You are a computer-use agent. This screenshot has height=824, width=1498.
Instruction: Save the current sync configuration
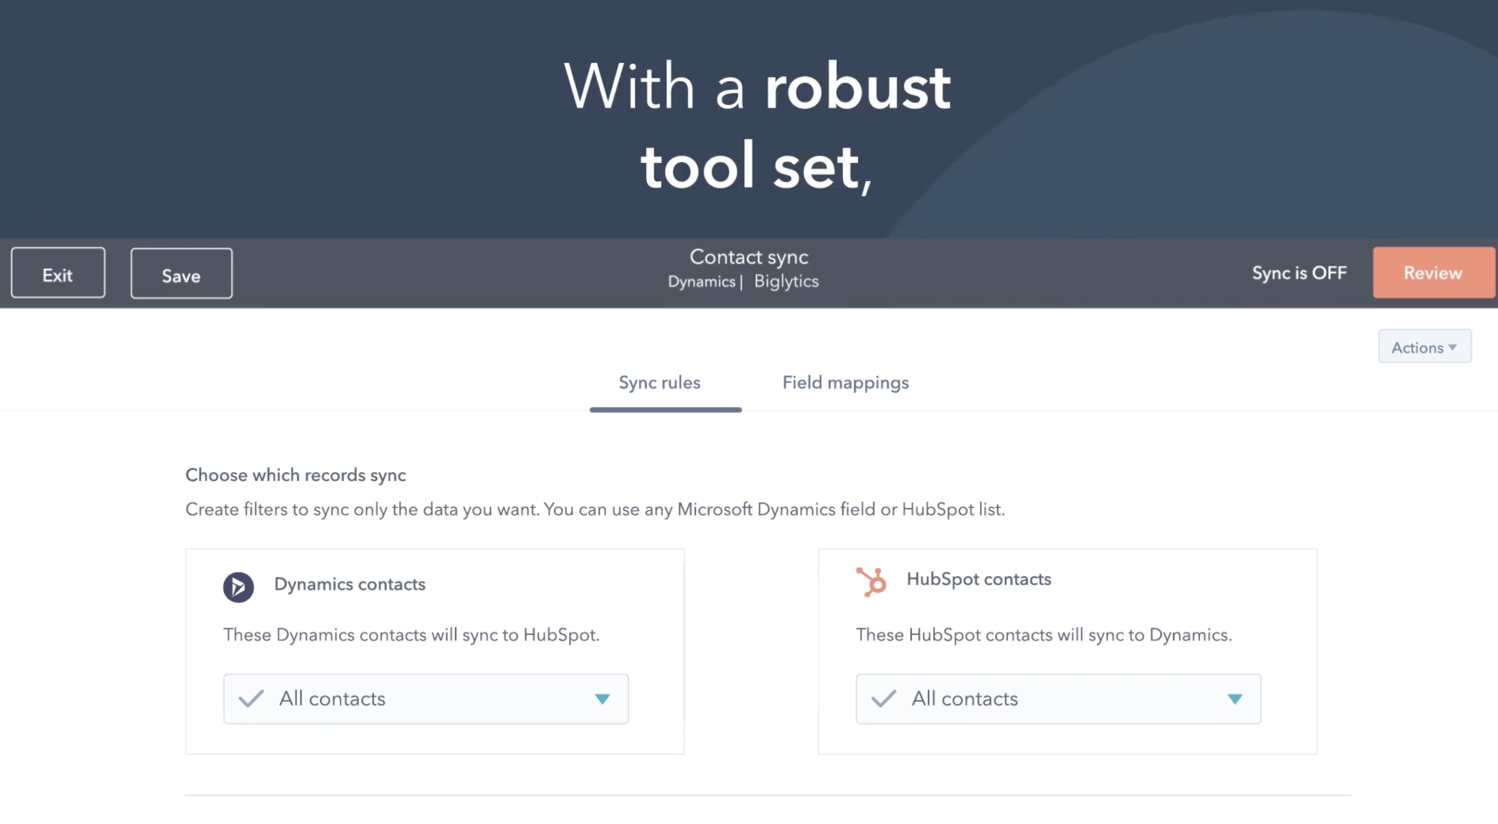(181, 274)
